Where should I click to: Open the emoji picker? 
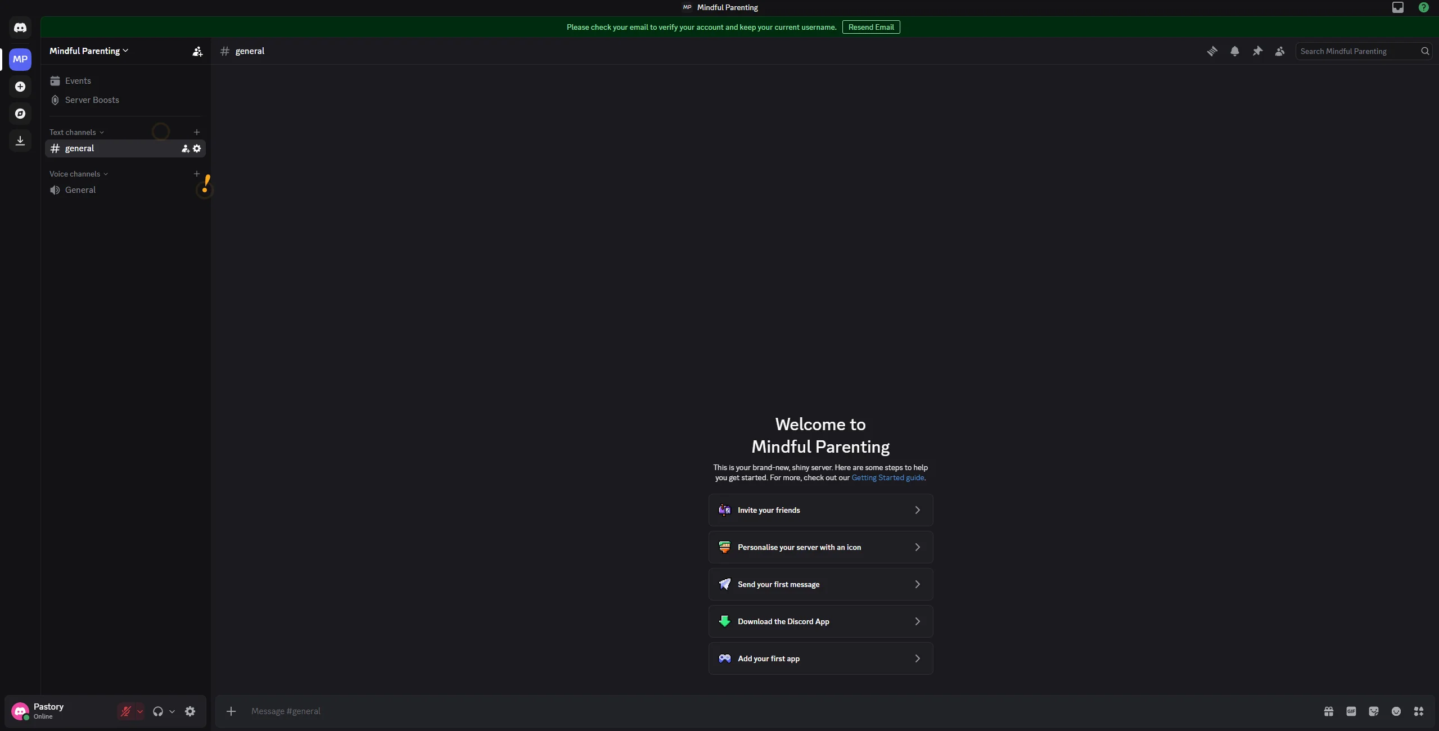tap(1396, 711)
